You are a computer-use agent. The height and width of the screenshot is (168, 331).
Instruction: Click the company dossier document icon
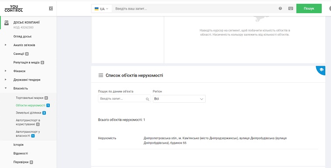7,23
